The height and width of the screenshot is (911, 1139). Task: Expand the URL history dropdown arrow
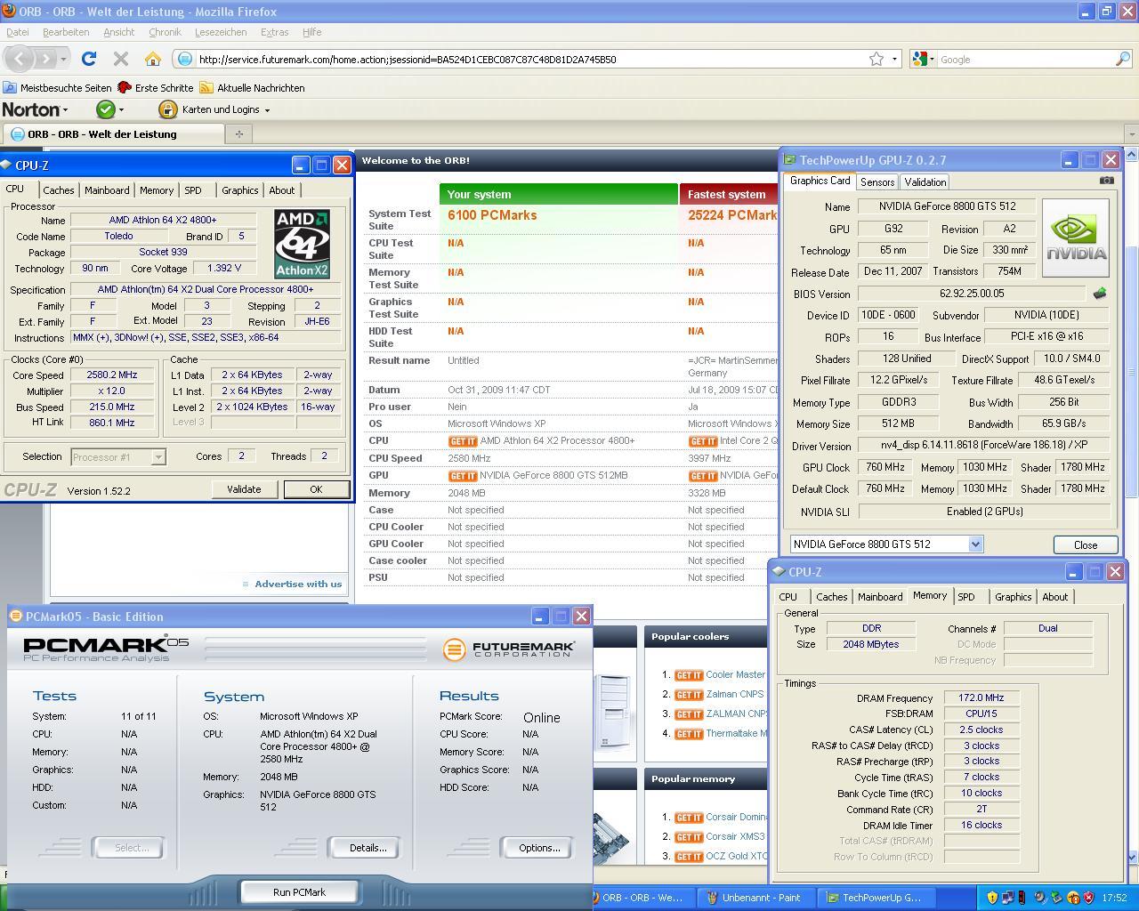[x=894, y=60]
